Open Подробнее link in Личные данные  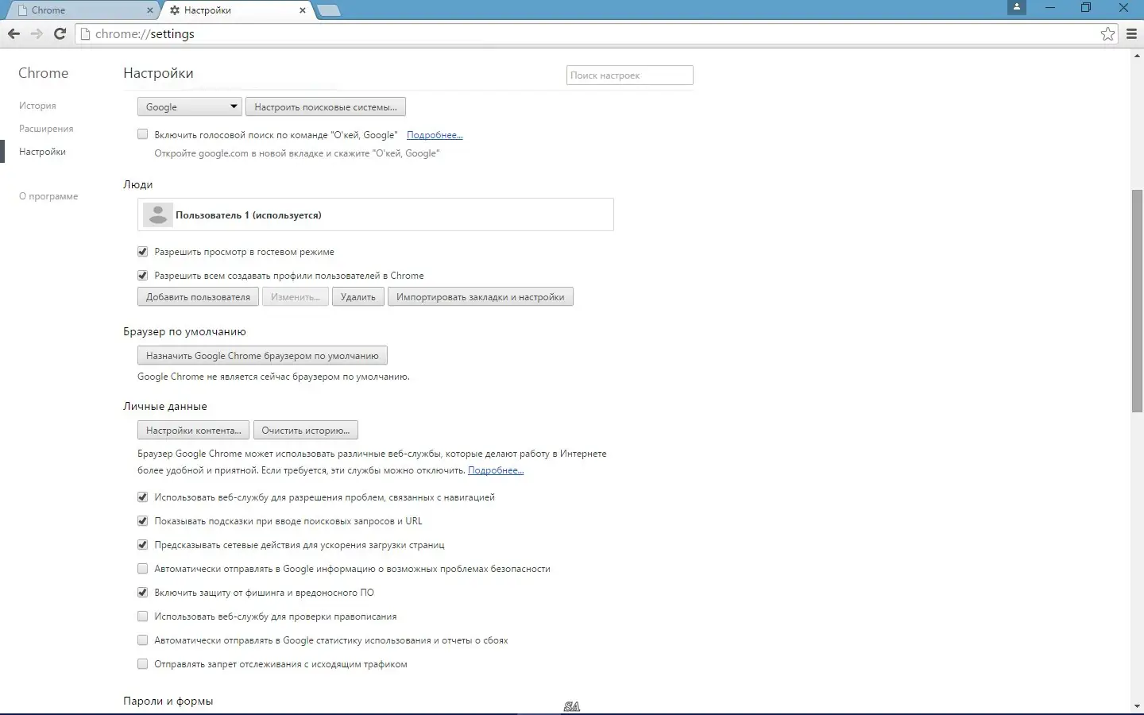pyautogui.click(x=496, y=470)
